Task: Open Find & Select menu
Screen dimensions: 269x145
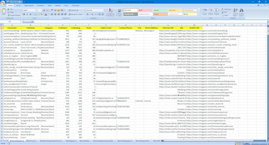Action: click(241, 12)
